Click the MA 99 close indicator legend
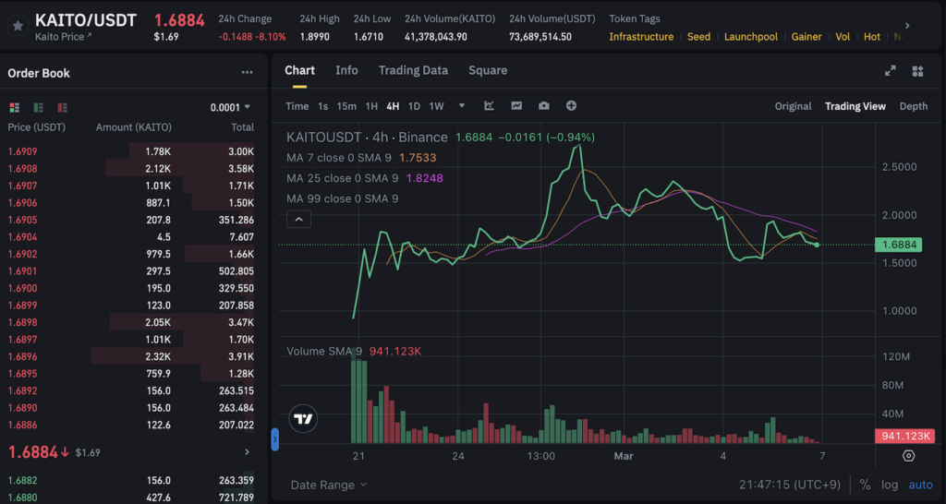Image resolution: width=946 pixels, height=504 pixels. (x=342, y=198)
